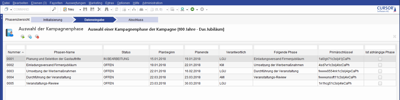Click the delete X toolbar icon

(99, 9)
